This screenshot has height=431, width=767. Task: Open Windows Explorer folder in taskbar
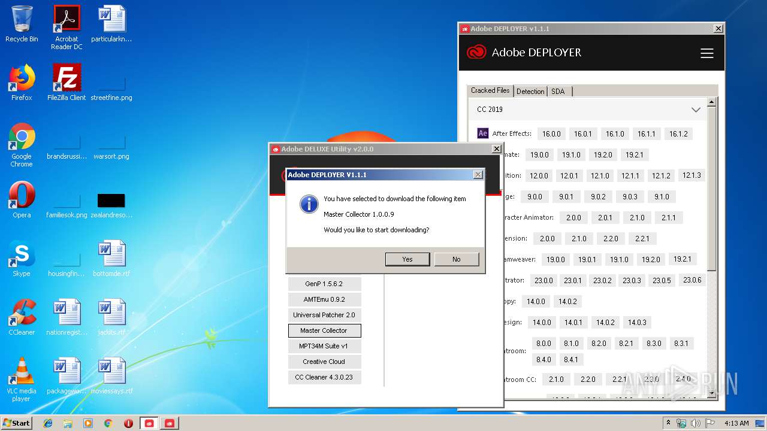(x=68, y=423)
